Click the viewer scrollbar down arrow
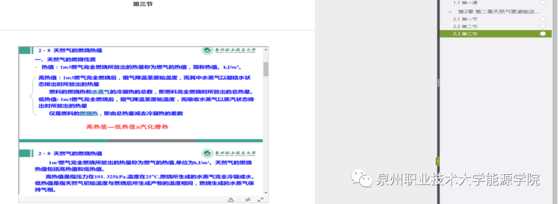Screen dimensions: 558x204 click(x=266, y=192)
